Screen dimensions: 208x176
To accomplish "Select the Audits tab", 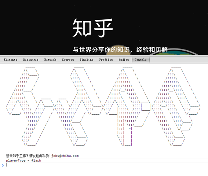I will click(124, 60).
